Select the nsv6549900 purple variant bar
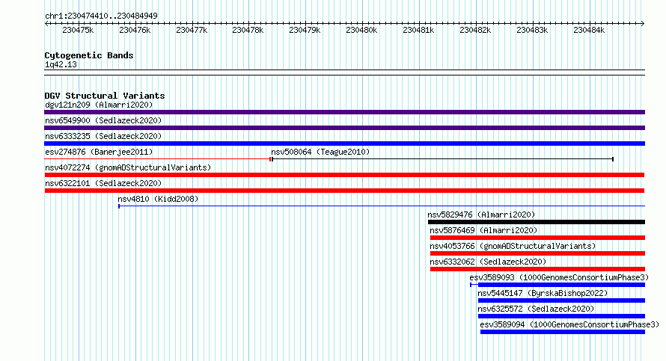Image resolution: width=666 pixels, height=361 pixels. pos(344,128)
